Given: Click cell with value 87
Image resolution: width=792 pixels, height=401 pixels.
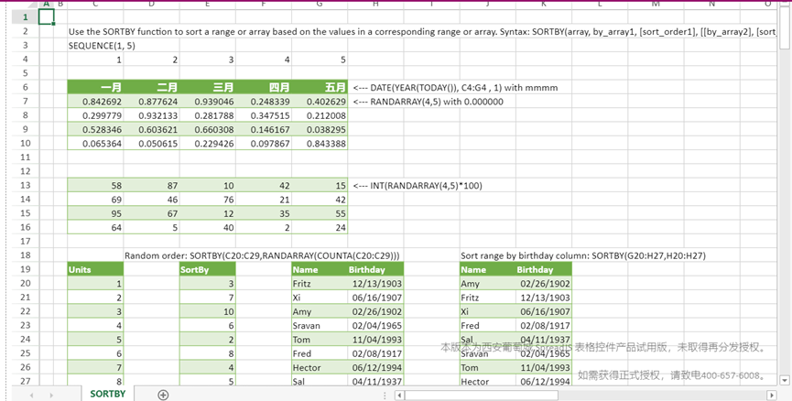Looking at the screenshot, I should point(151,185).
